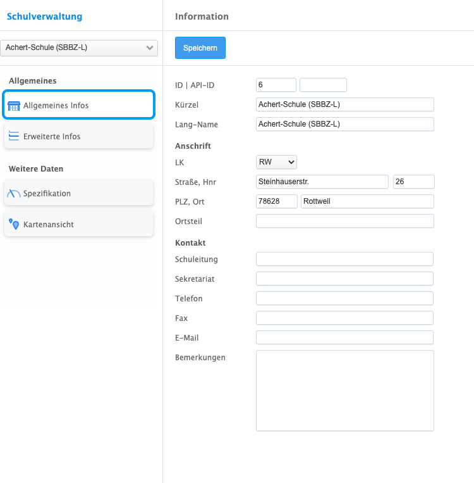The height and width of the screenshot is (483, 474).
Task: Open the school selector dropdown
Action: click(79, 47)
